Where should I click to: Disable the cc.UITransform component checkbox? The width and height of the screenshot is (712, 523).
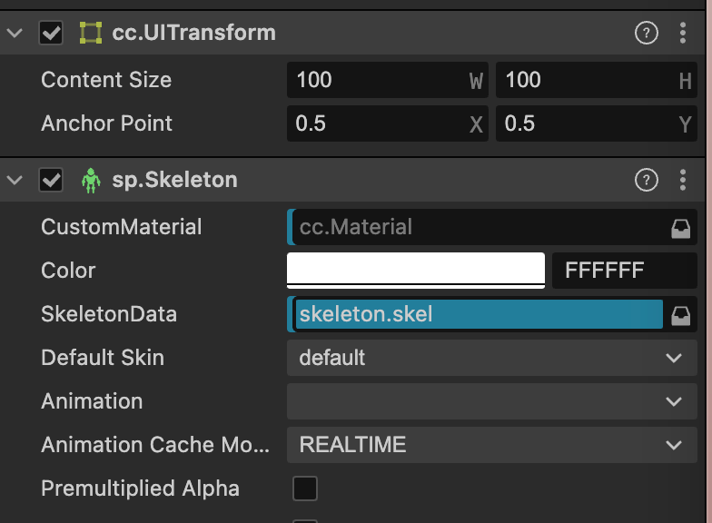click(x=51, y=34)
